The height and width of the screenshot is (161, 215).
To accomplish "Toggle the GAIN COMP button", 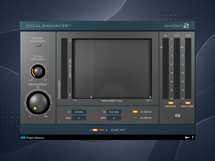I will click(188, 103).
